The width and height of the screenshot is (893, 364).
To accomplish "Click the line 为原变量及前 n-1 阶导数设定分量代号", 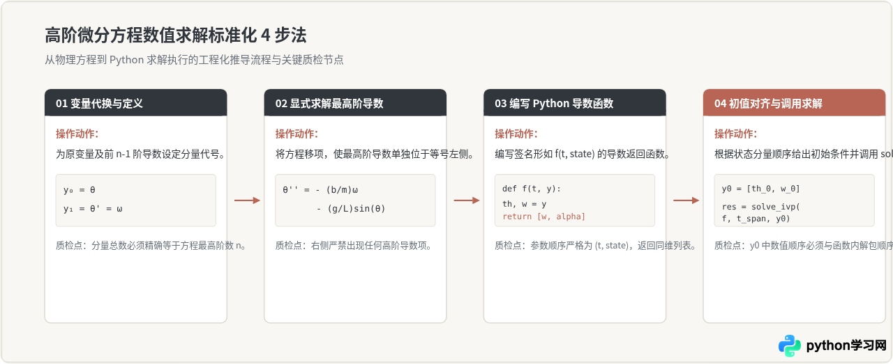I will pos(140,155).
